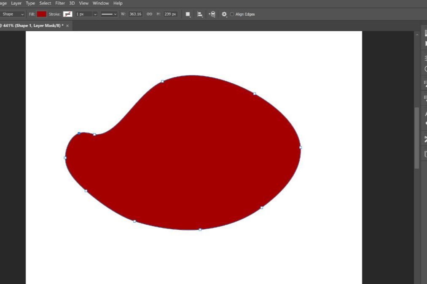Enable the Align Edges checkbox

(x=232, y=14)
